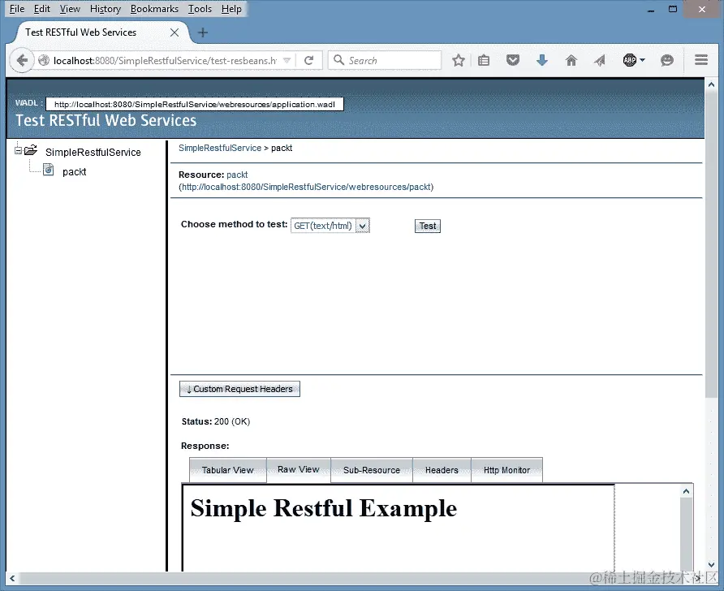
Task: Open the Help menu
Action: (x=231, y=9)
